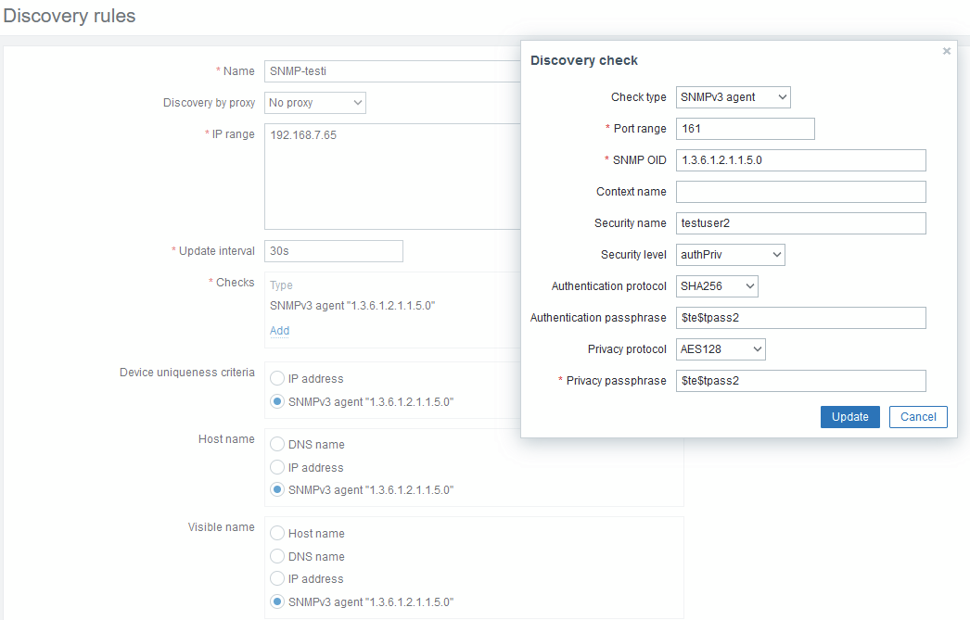Choose IP address for Host name

tap(277, 468)
